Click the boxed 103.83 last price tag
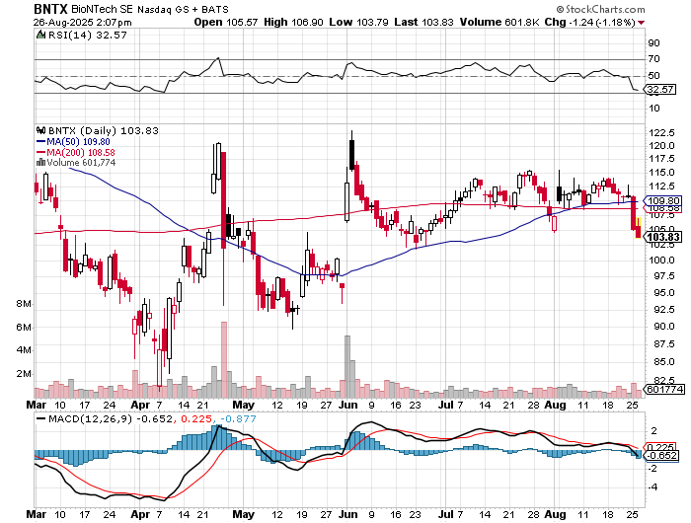691x523 pixels. tap(663, 237)
